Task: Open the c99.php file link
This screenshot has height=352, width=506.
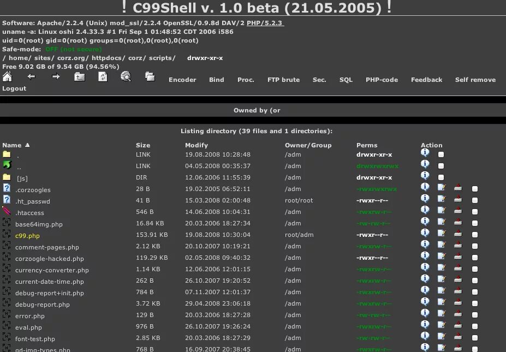Action: point(27,236)
